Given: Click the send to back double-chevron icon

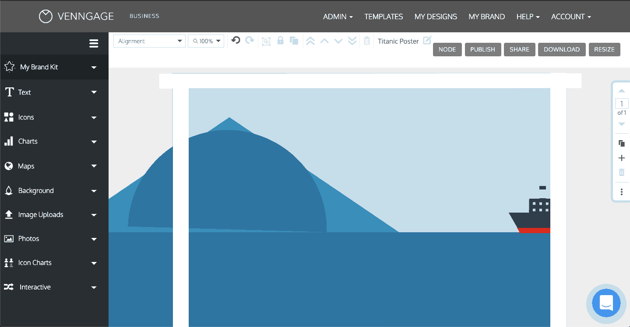Looking at the screenshot, I should pyautogui.click(x=352, y=41).
